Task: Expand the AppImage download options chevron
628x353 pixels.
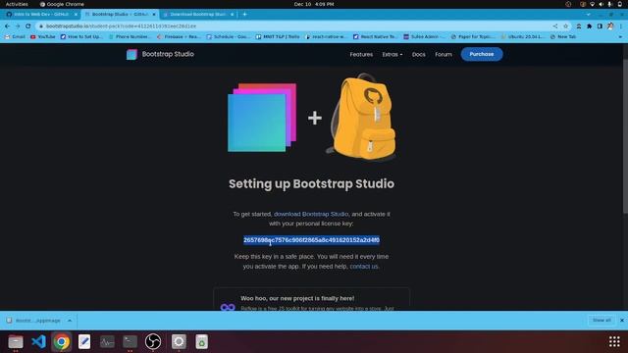Action: [70, 321]
